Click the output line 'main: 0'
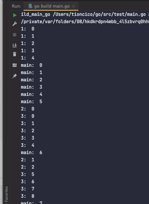The height and width of the screenshot is (204, 149). pos(32,65)
